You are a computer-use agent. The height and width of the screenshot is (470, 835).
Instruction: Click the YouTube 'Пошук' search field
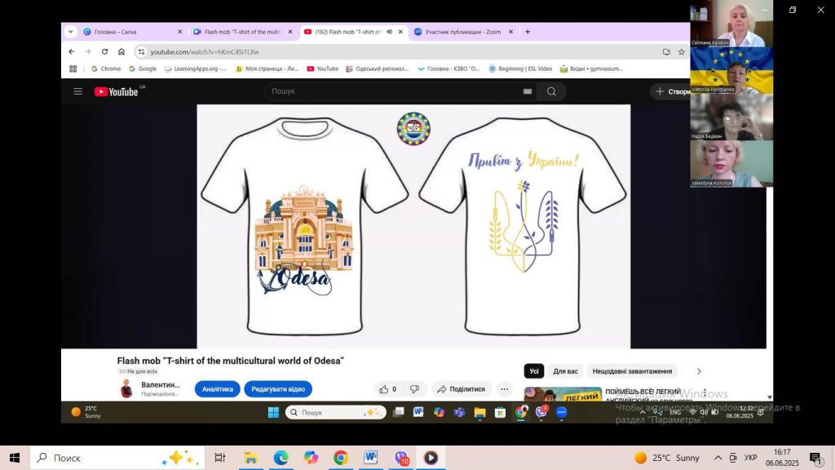pos(394,91)
